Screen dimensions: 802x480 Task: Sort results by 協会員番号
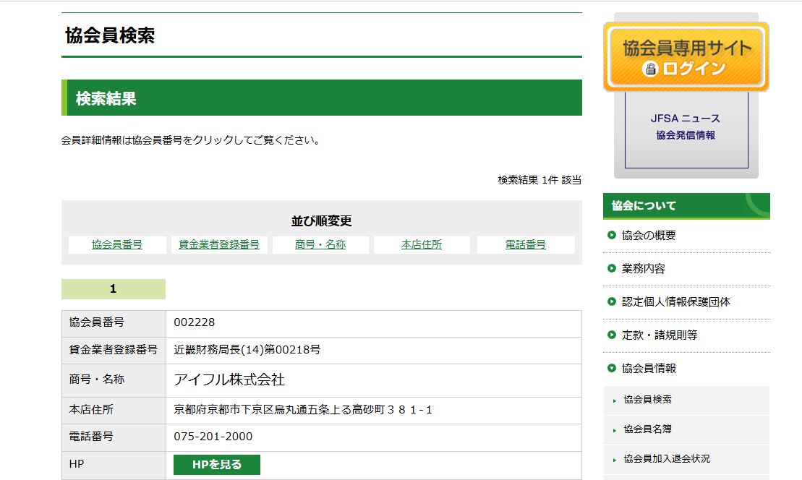pyautogui.click(x=117, y=245)
